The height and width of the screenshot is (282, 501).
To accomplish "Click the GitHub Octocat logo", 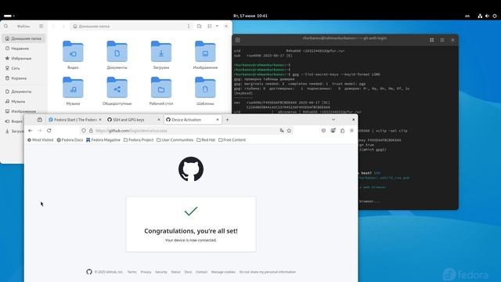I will 191,169.
